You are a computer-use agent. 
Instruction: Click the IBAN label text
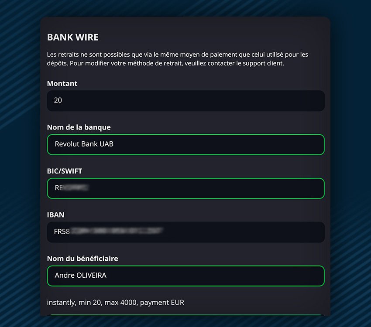(x=56, y=215)
